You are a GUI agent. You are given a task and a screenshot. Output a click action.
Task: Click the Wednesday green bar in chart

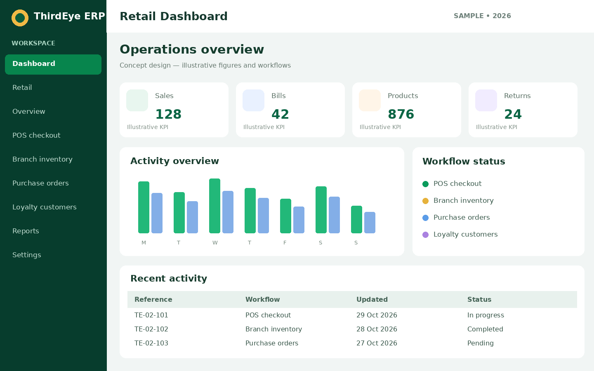[x=214, y=206]
